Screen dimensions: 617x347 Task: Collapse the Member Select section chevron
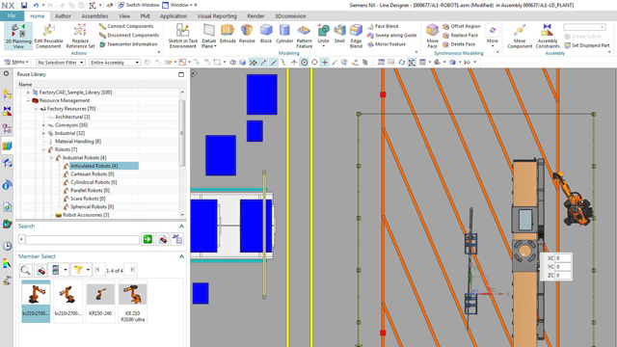pos(181,256)
